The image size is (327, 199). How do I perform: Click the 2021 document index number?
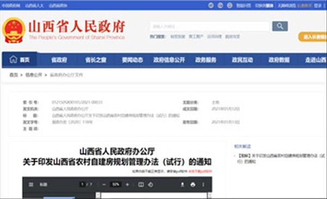77,102
